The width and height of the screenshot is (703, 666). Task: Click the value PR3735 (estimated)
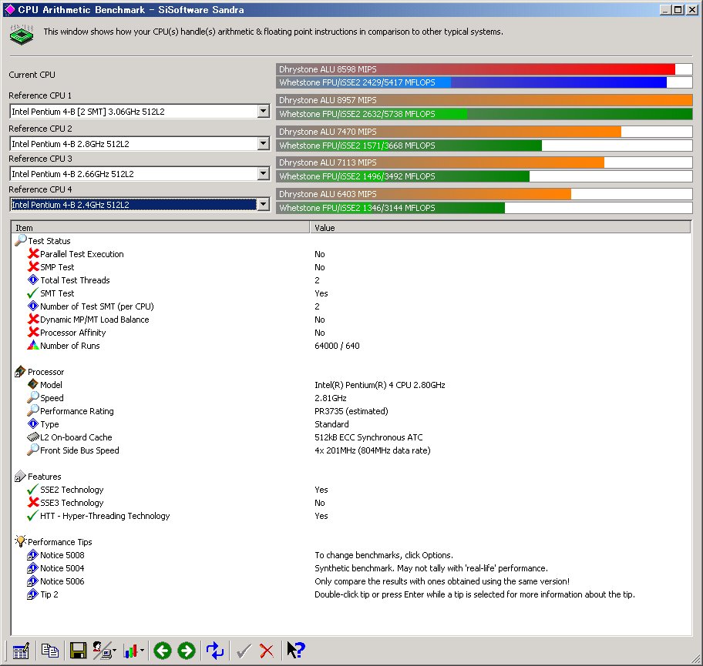351,410
